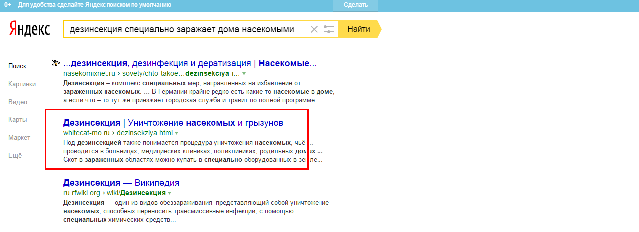This screenshot has width=639, height=232.
Task: Click the Найти search button
Action: pos(359,29)
